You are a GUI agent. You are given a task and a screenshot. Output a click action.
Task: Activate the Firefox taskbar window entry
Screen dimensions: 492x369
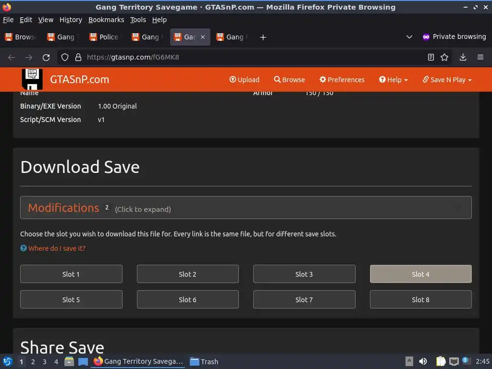point(138,361)
